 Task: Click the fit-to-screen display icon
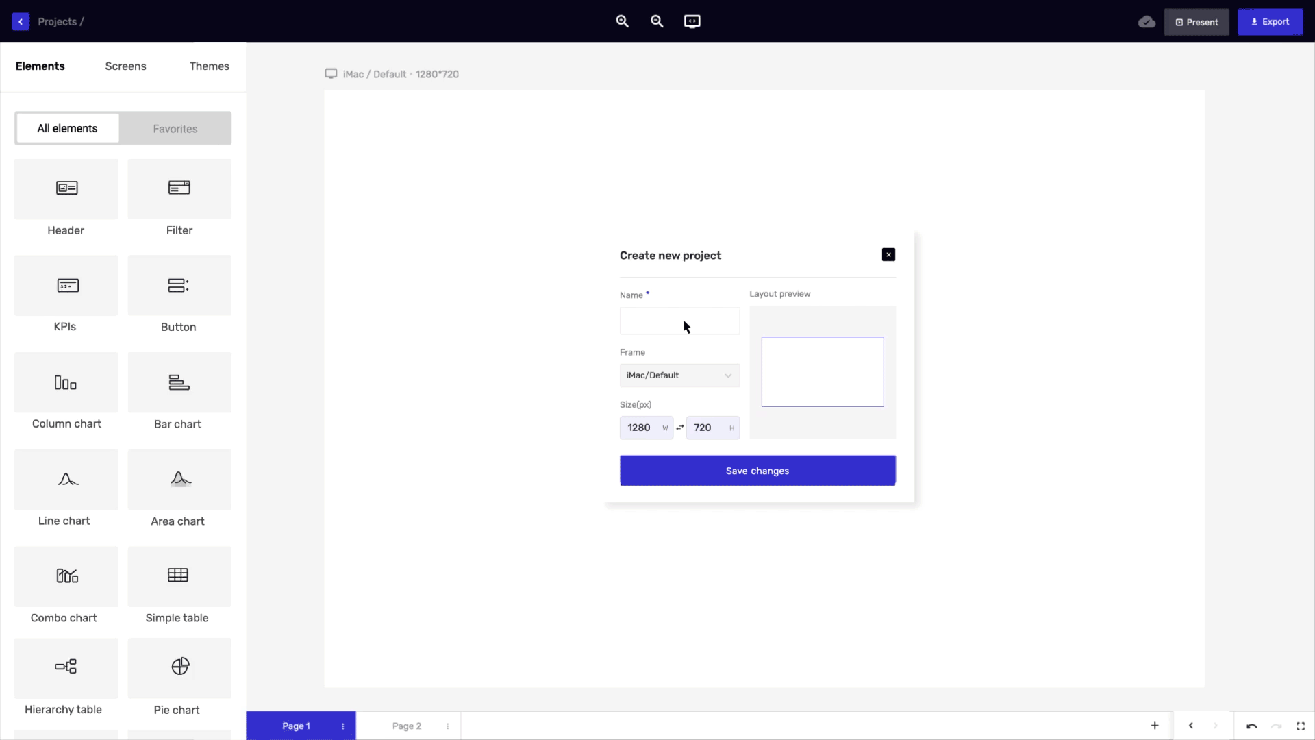pyautogui.click(x=692, y=21)
